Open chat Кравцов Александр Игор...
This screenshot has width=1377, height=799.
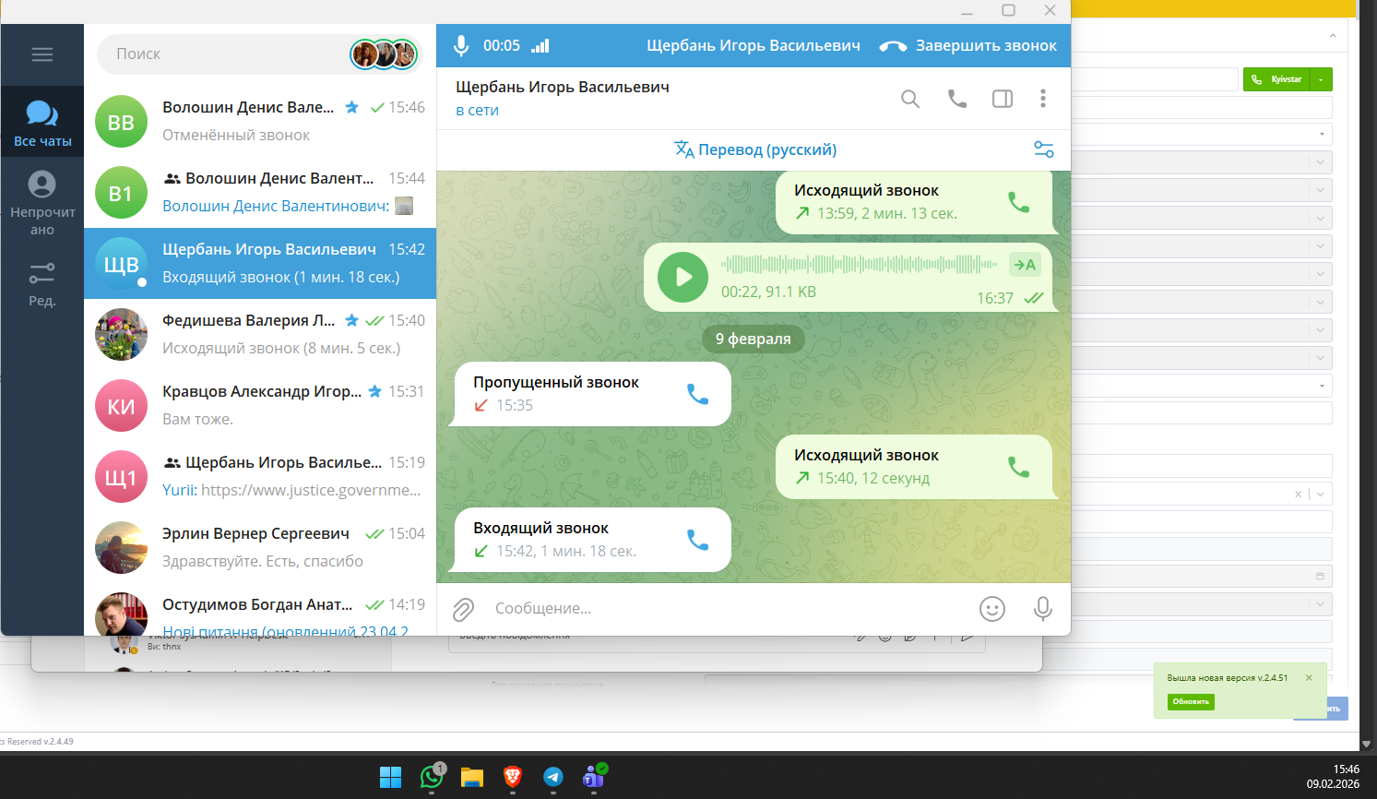[x=260, y=406]
